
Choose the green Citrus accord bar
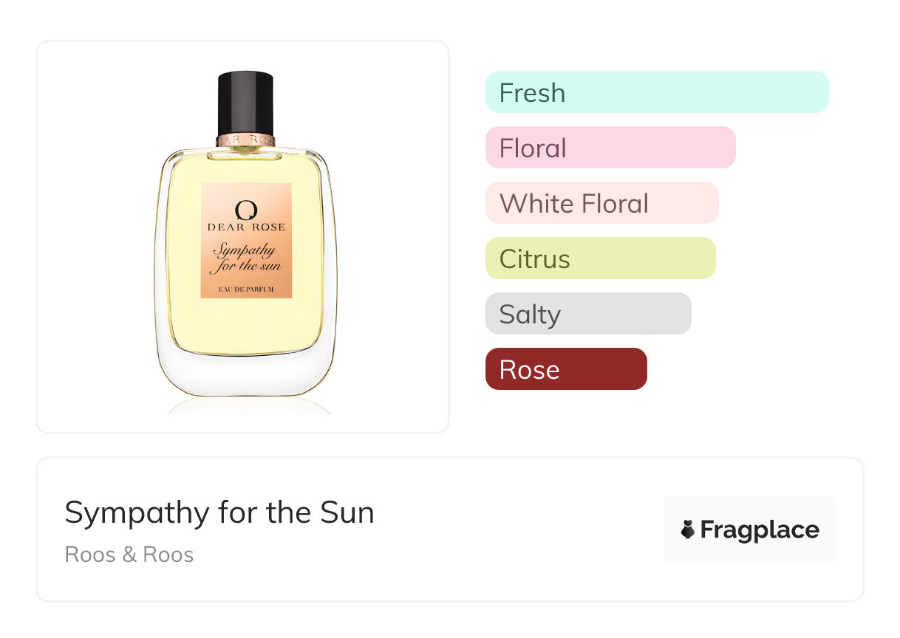(x=600, y=258)
